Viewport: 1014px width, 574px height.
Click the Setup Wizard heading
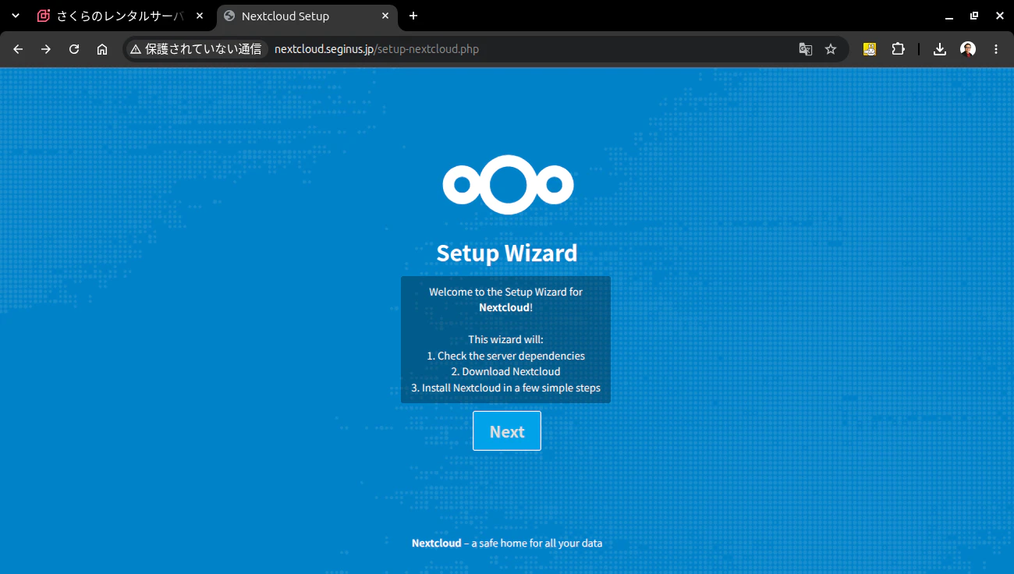click(x=507, y=253)
